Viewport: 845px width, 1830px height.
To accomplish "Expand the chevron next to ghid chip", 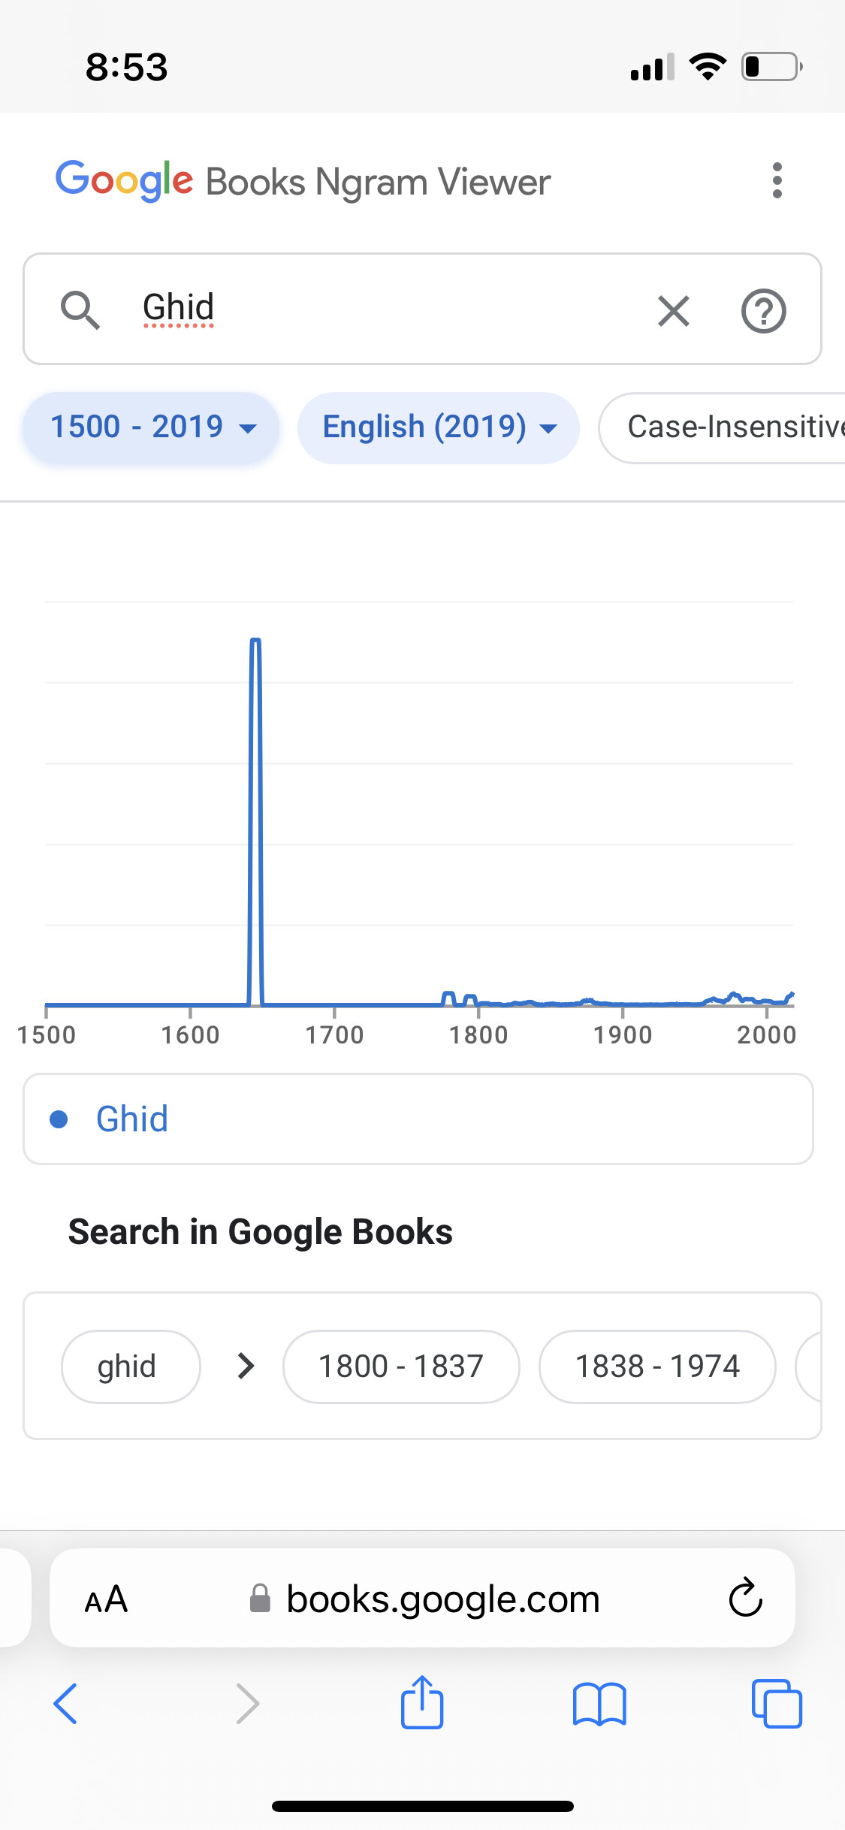I will 246,1366.
